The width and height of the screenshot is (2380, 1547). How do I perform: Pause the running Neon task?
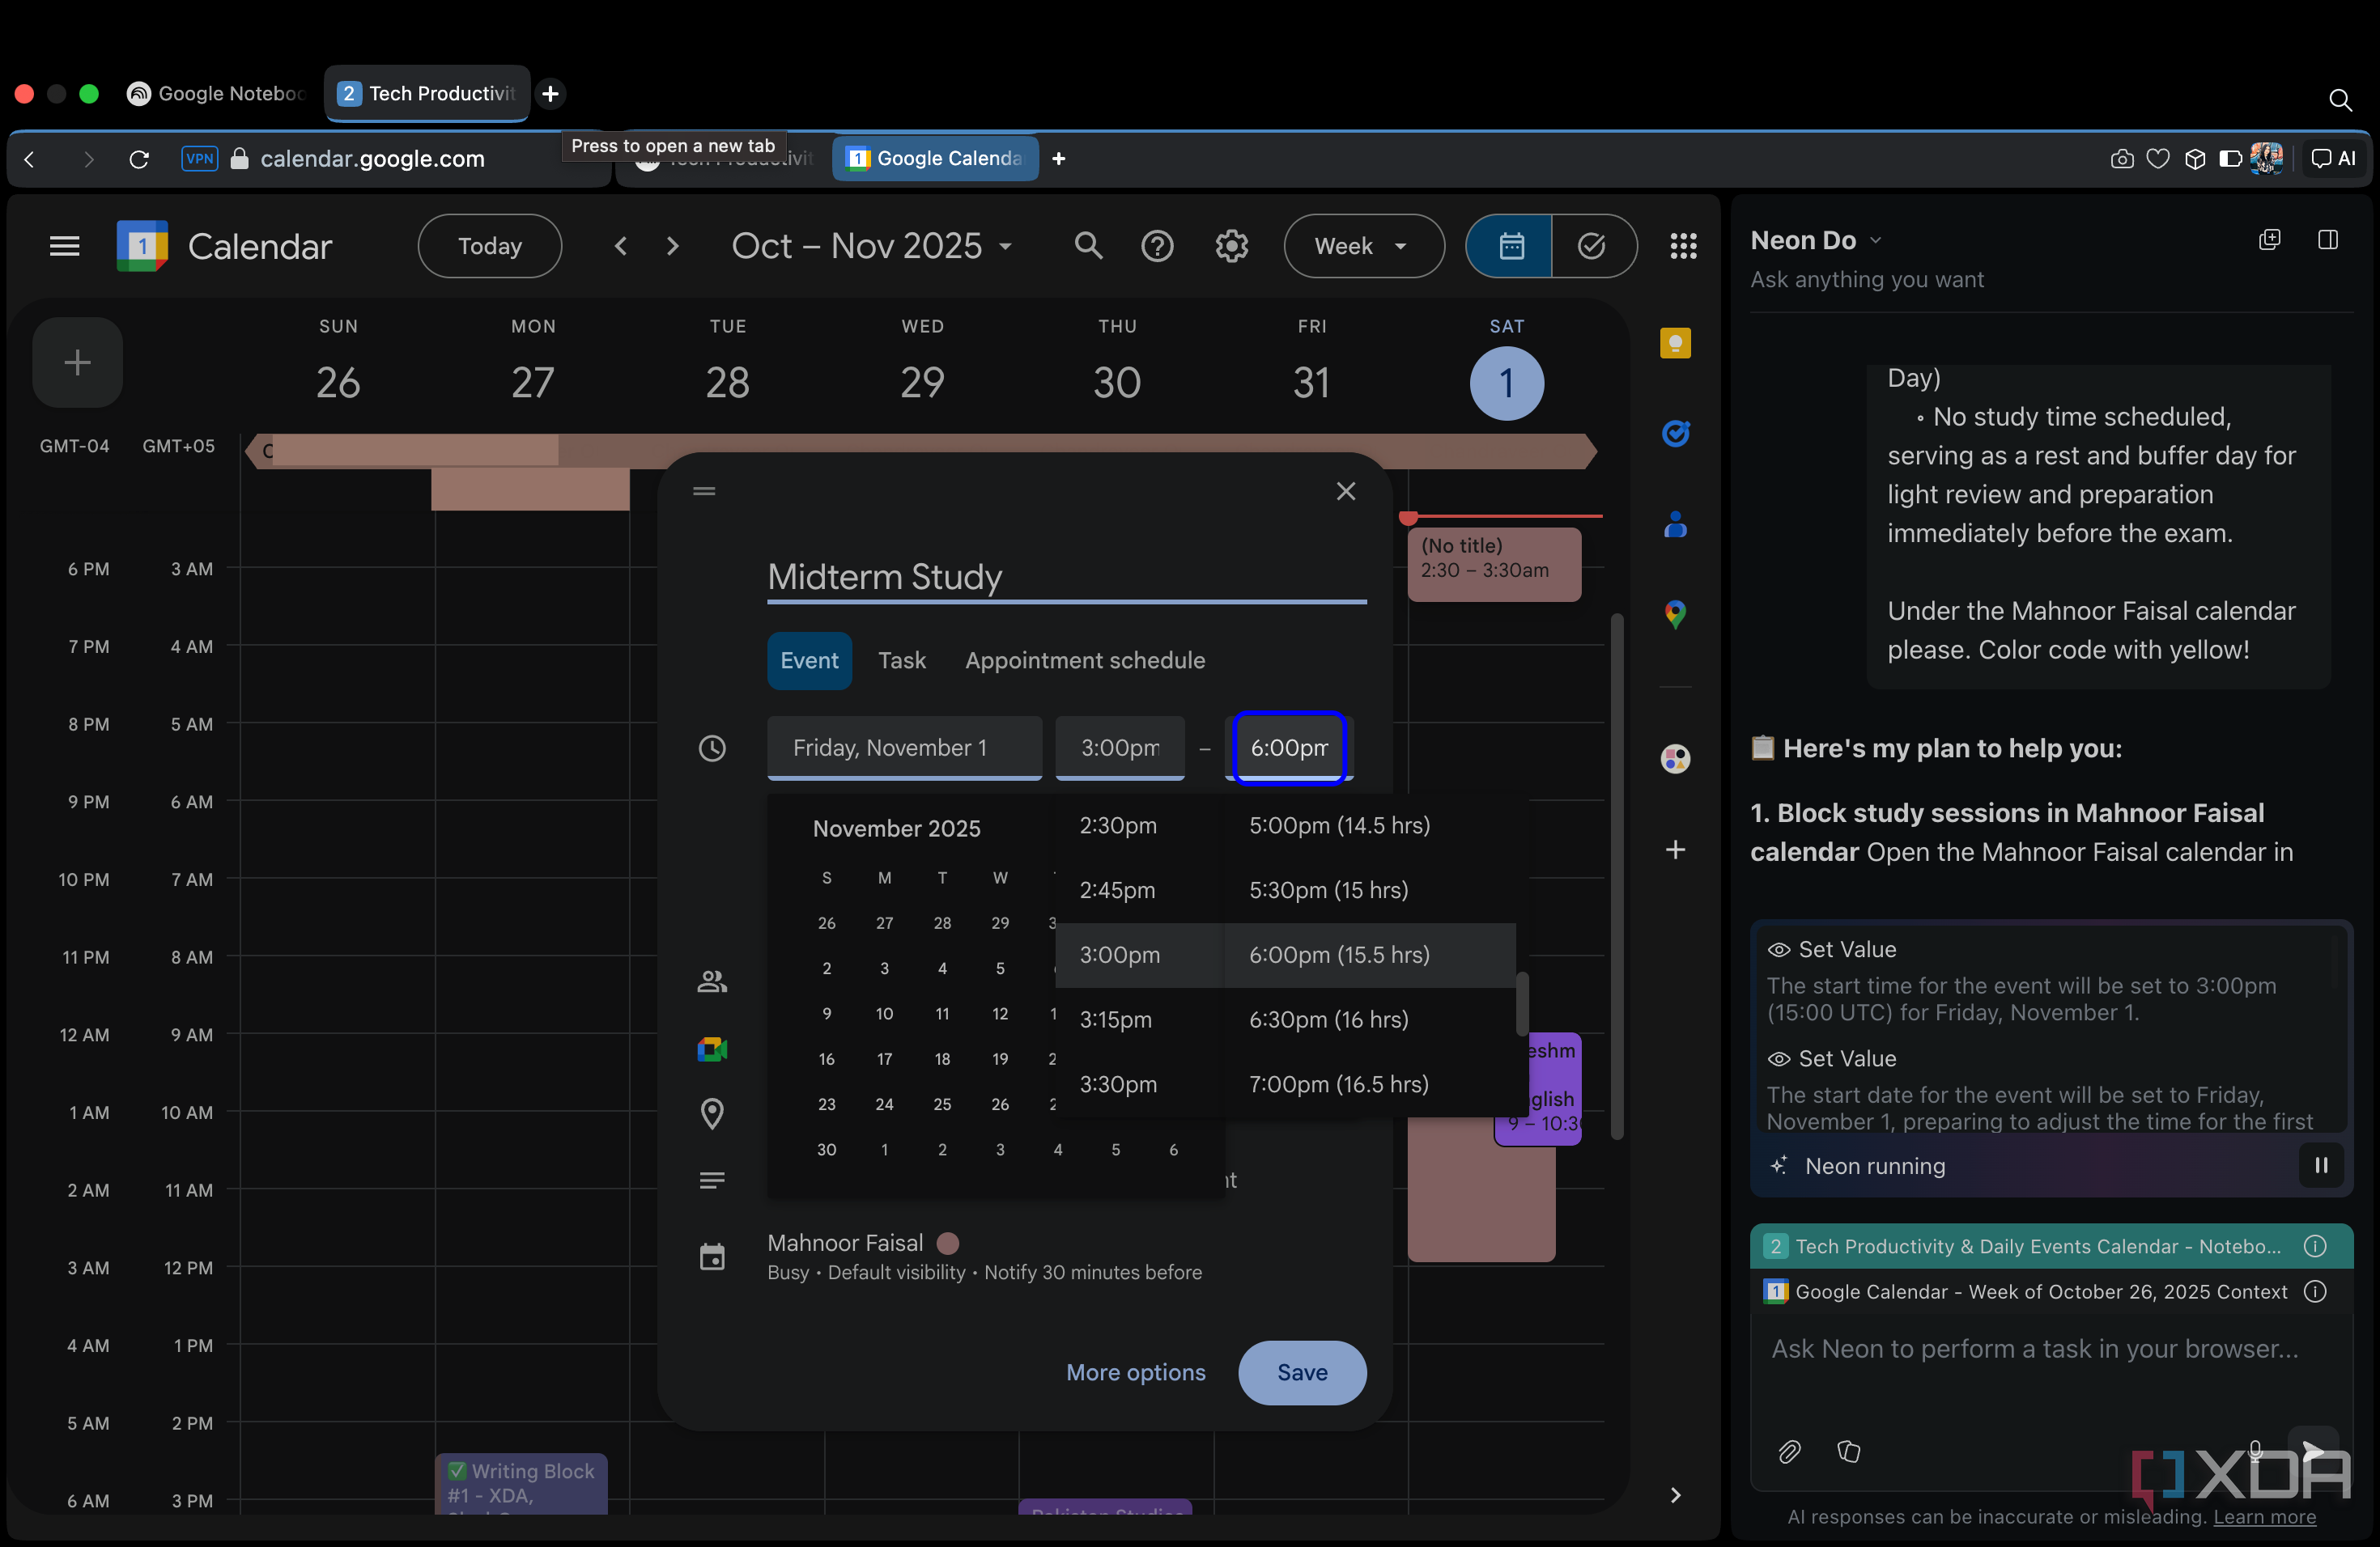pyautogui.click(x=2321, y=1165)
